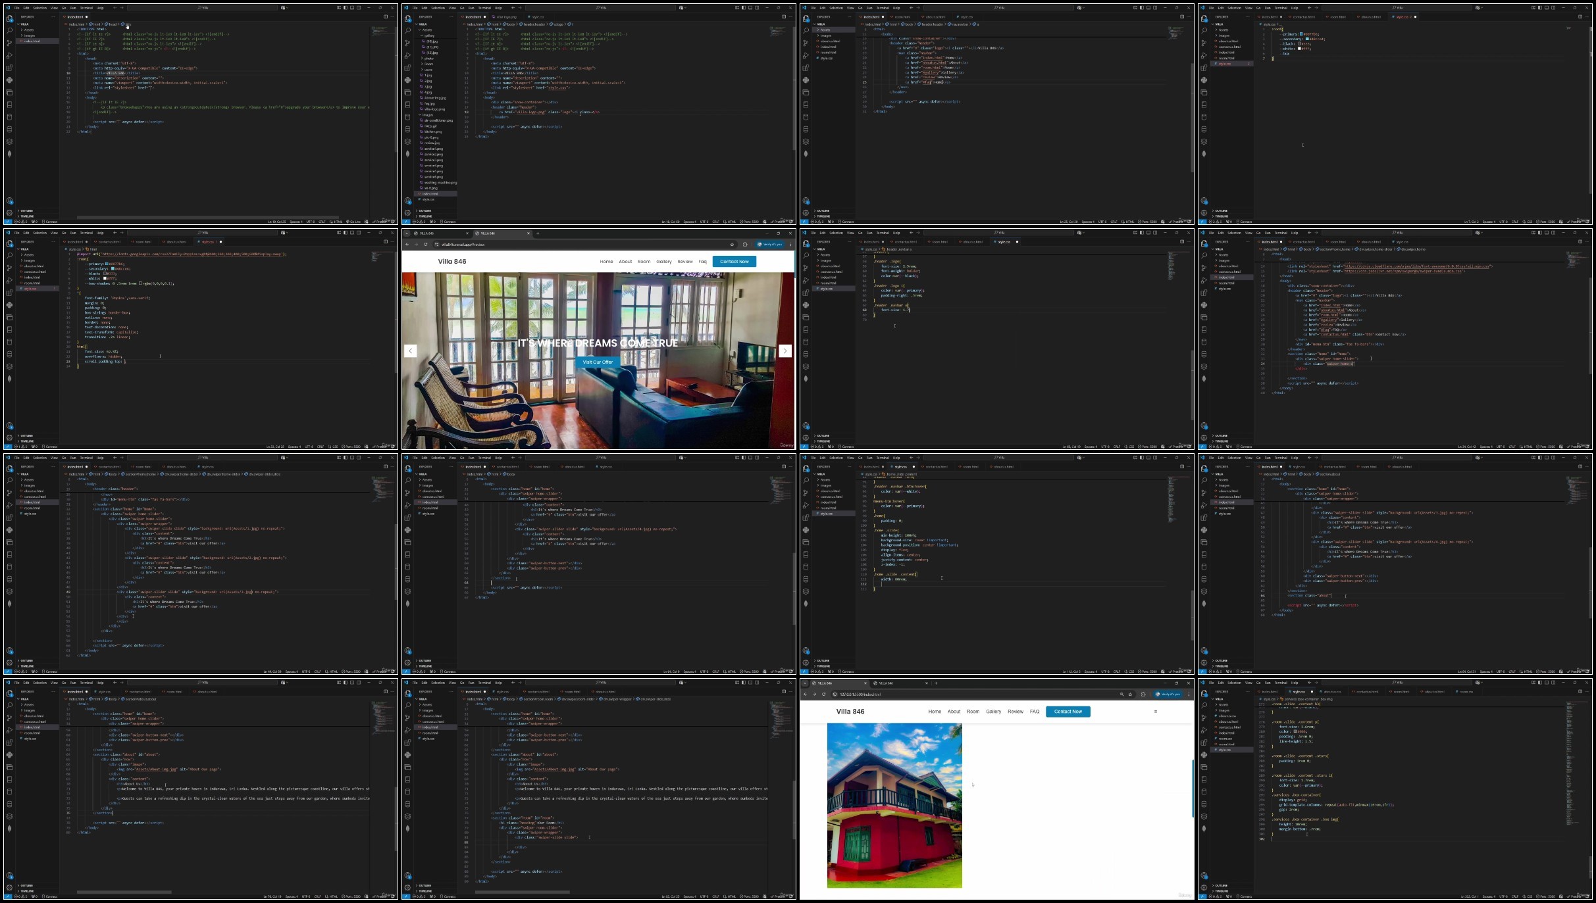Image resolution: width=1596 pixels, height=903 pixels.
Task: Click Visit Our Offer button on slider
Action: coord(598,362)
